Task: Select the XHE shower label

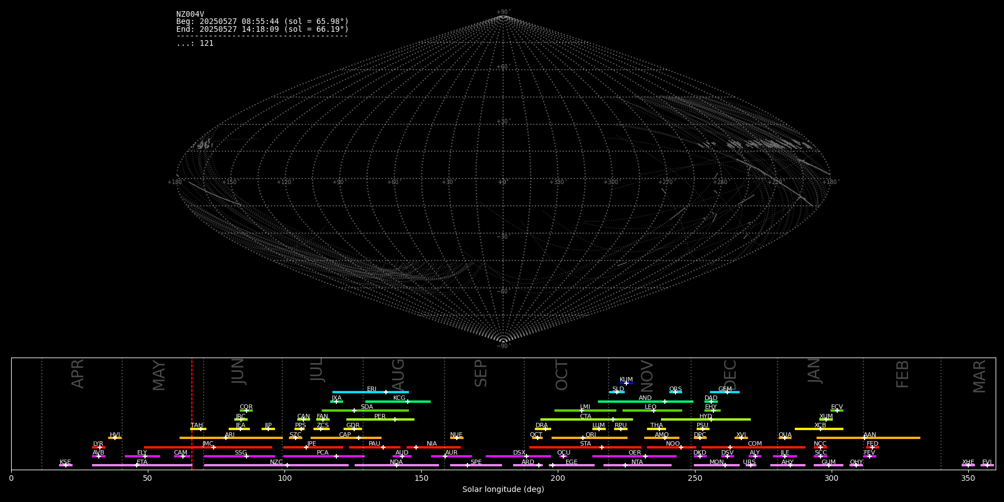Action: pos(968,462)
